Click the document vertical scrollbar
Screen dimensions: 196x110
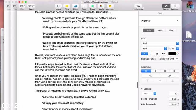click(138, 85)
